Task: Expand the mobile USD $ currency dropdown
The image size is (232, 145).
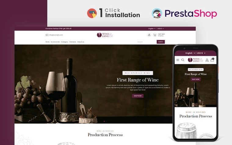Action: pos(201,53)
